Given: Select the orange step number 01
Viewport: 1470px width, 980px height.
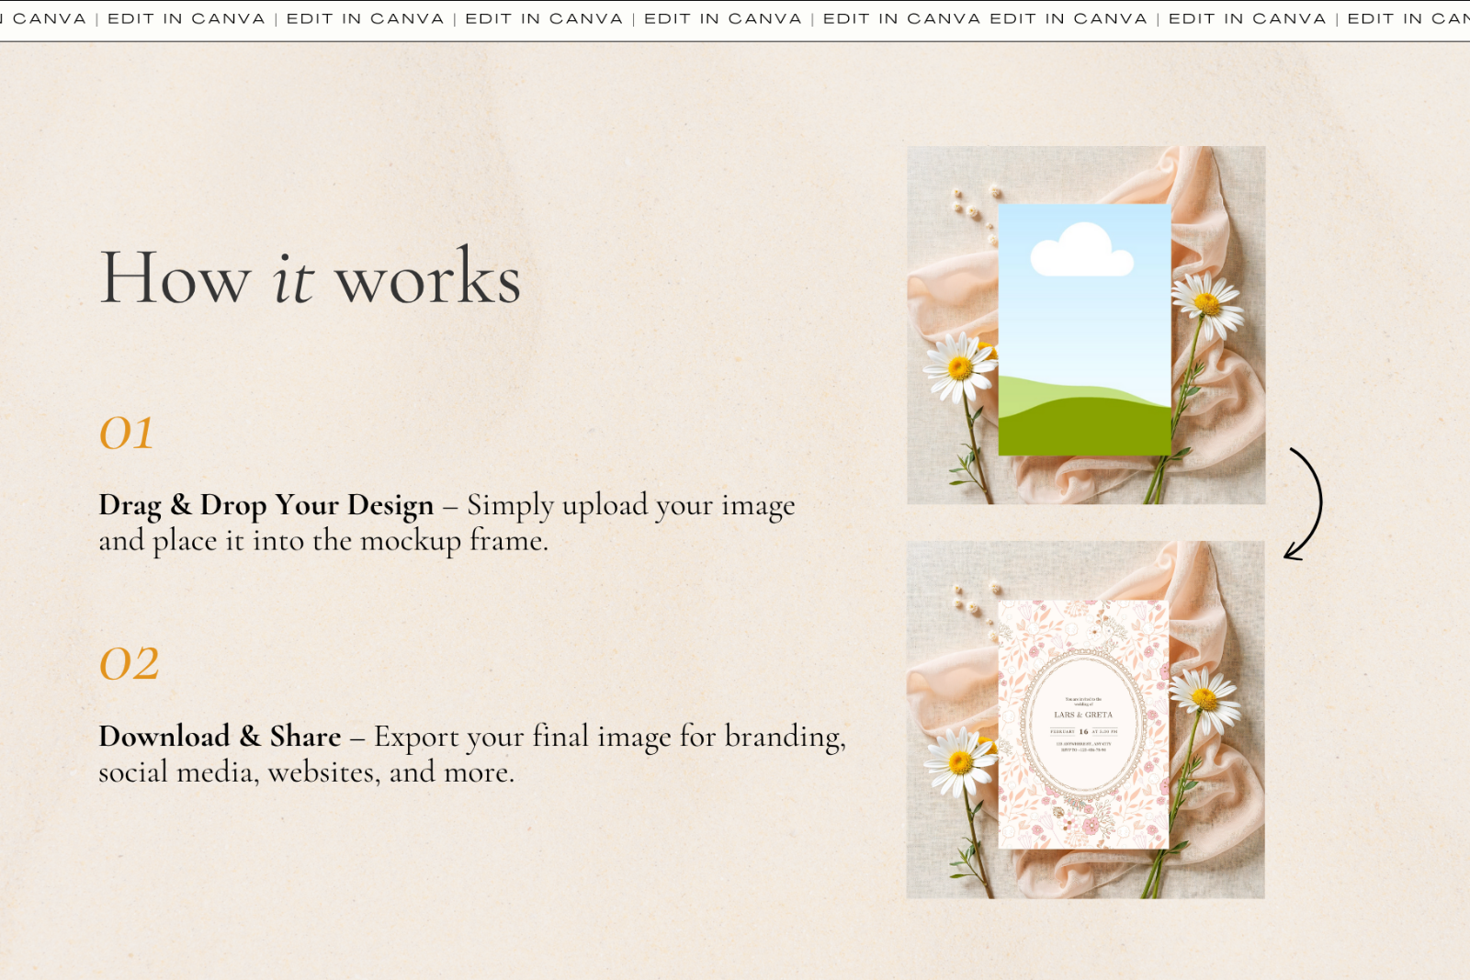Looking at the screenshot, I should [127, 434].
